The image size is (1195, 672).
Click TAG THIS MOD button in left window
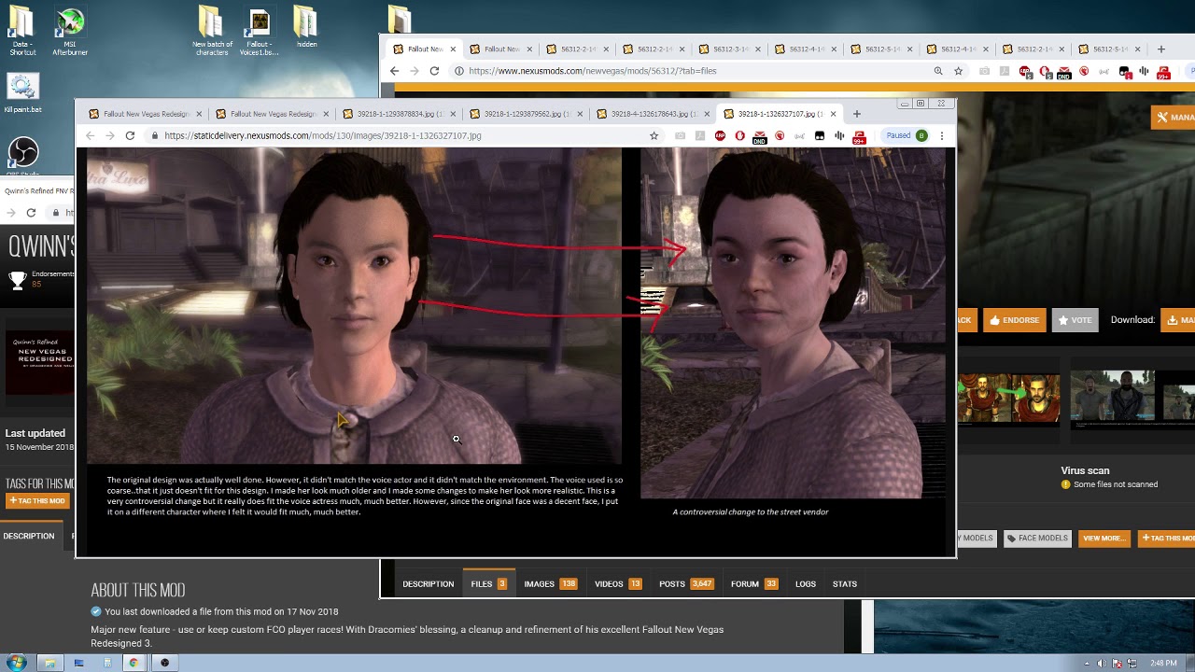tap(37, 501)
